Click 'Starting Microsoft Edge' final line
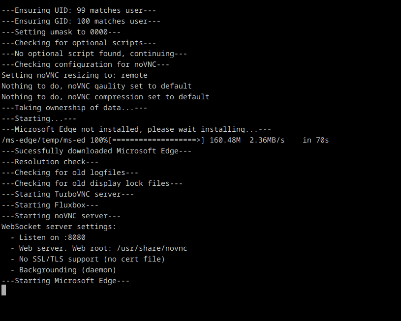Viewport: 401px width, 321px height. 65,281
